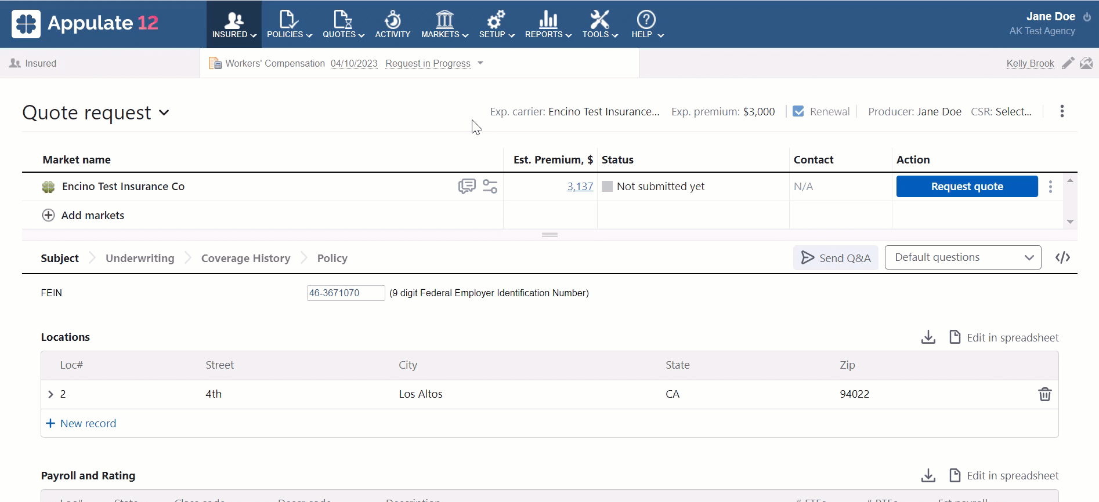Toggle the Not submitted yet status box

[x=608, y=187]
